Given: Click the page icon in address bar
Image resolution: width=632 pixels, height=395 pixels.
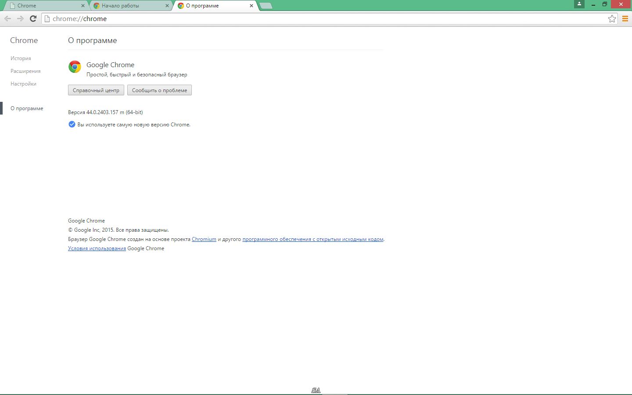Looking at the screenshot, I should (47, 18).
